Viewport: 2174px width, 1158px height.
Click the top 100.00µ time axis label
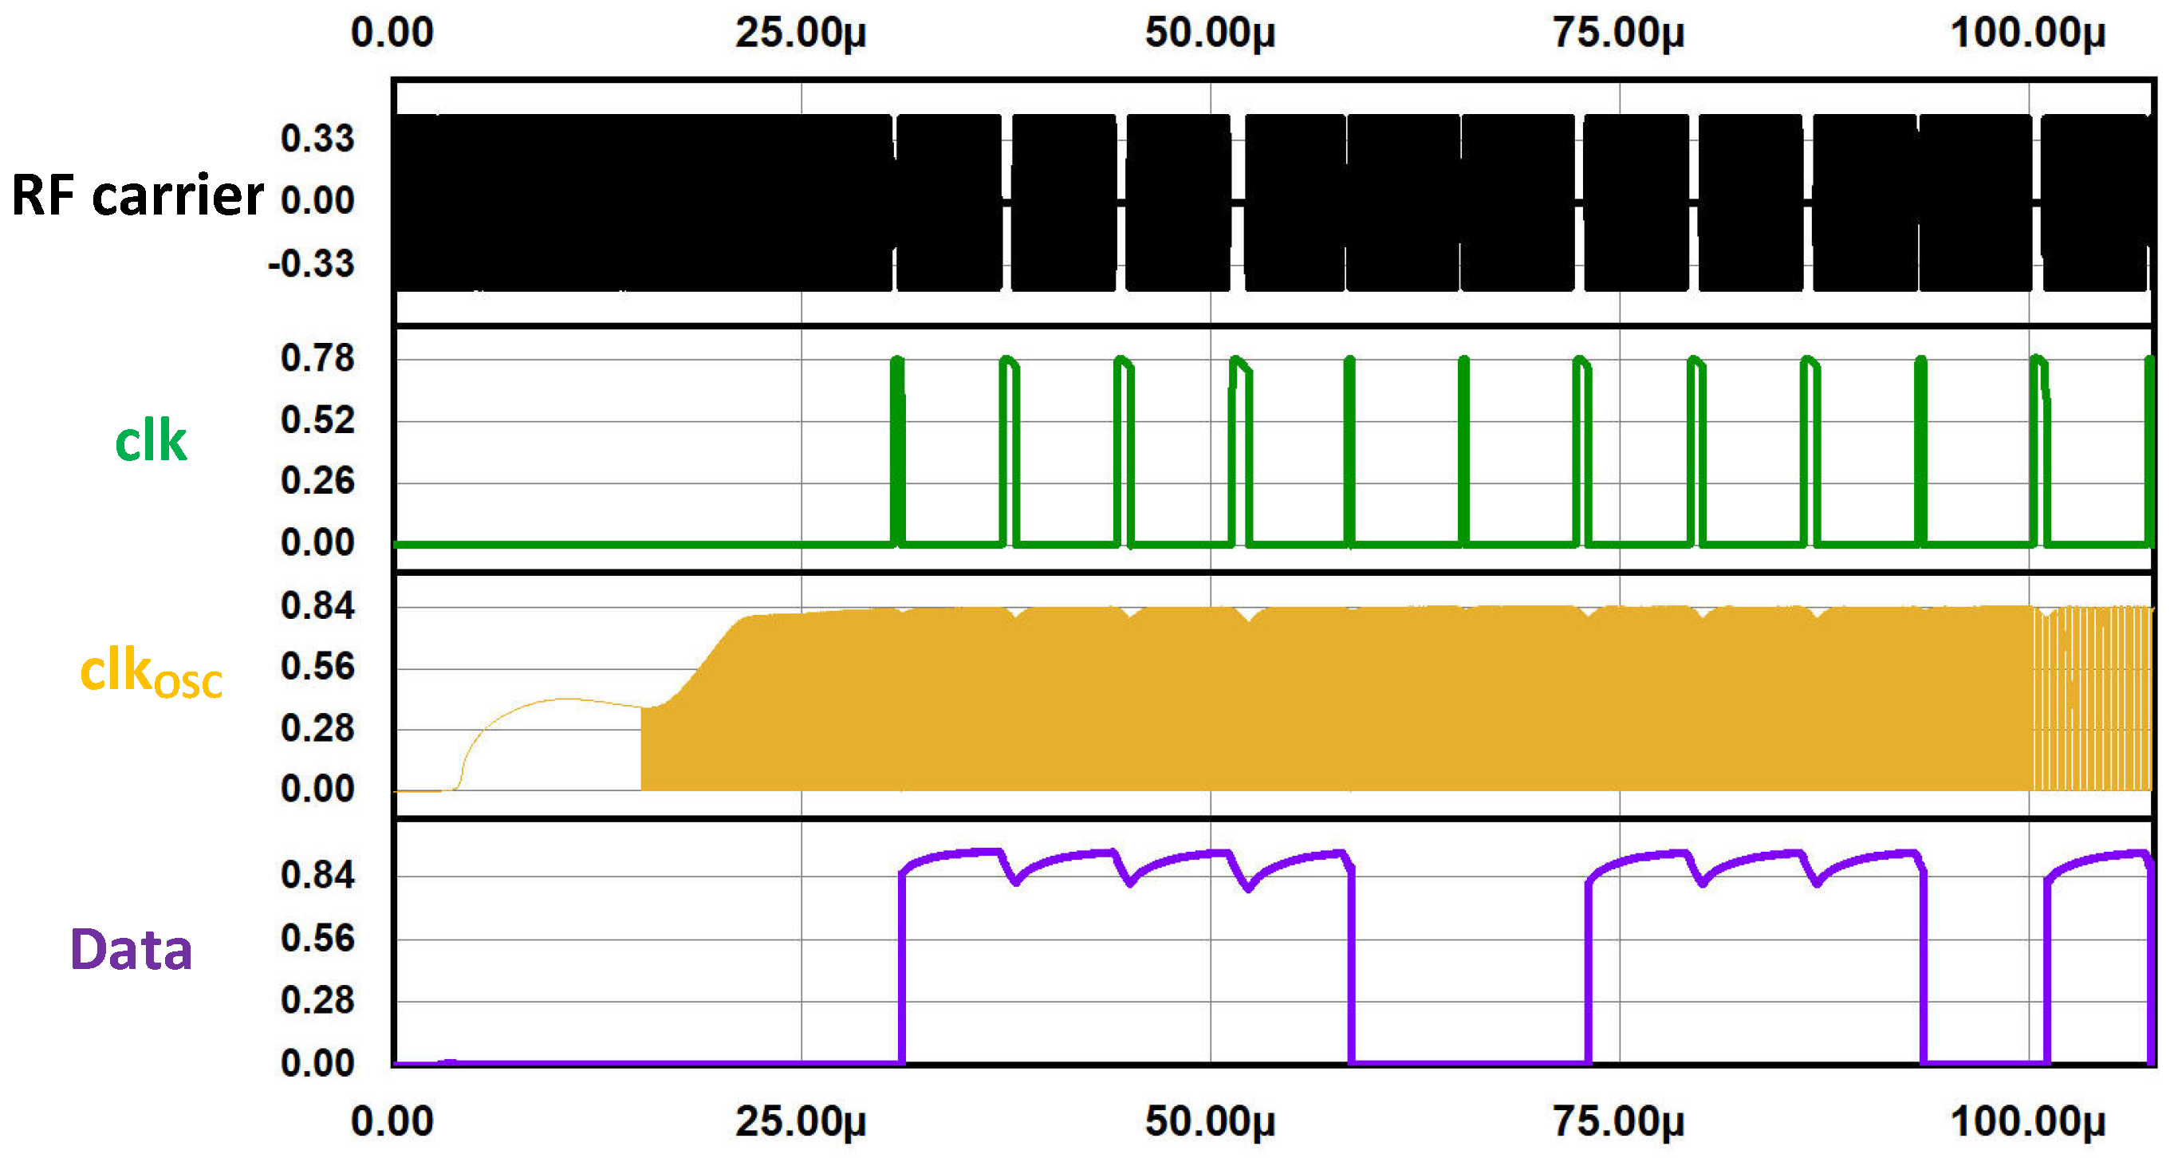[x=2027, y=33]
